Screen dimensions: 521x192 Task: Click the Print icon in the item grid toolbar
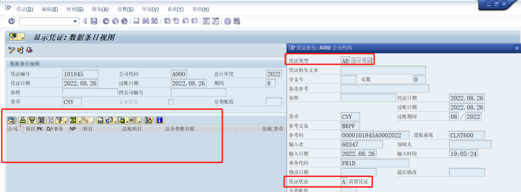(101, 120)
